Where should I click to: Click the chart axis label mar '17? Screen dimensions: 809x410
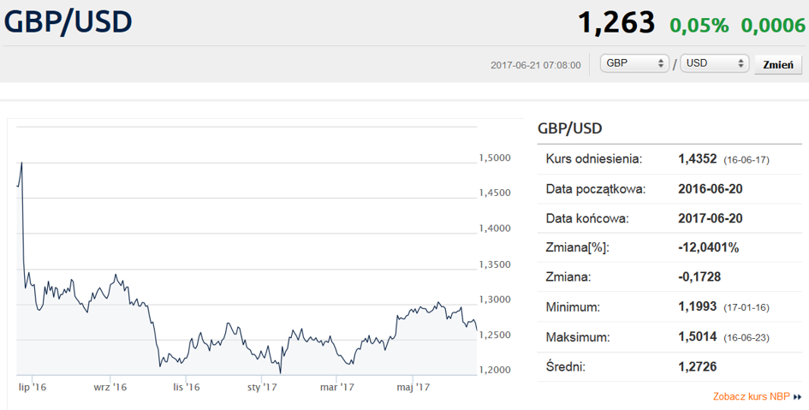(x=337, y=387)
